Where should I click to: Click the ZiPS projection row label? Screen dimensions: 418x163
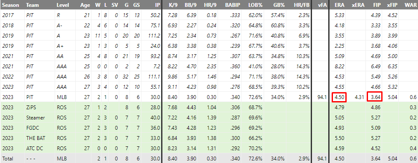coord(31,108)
